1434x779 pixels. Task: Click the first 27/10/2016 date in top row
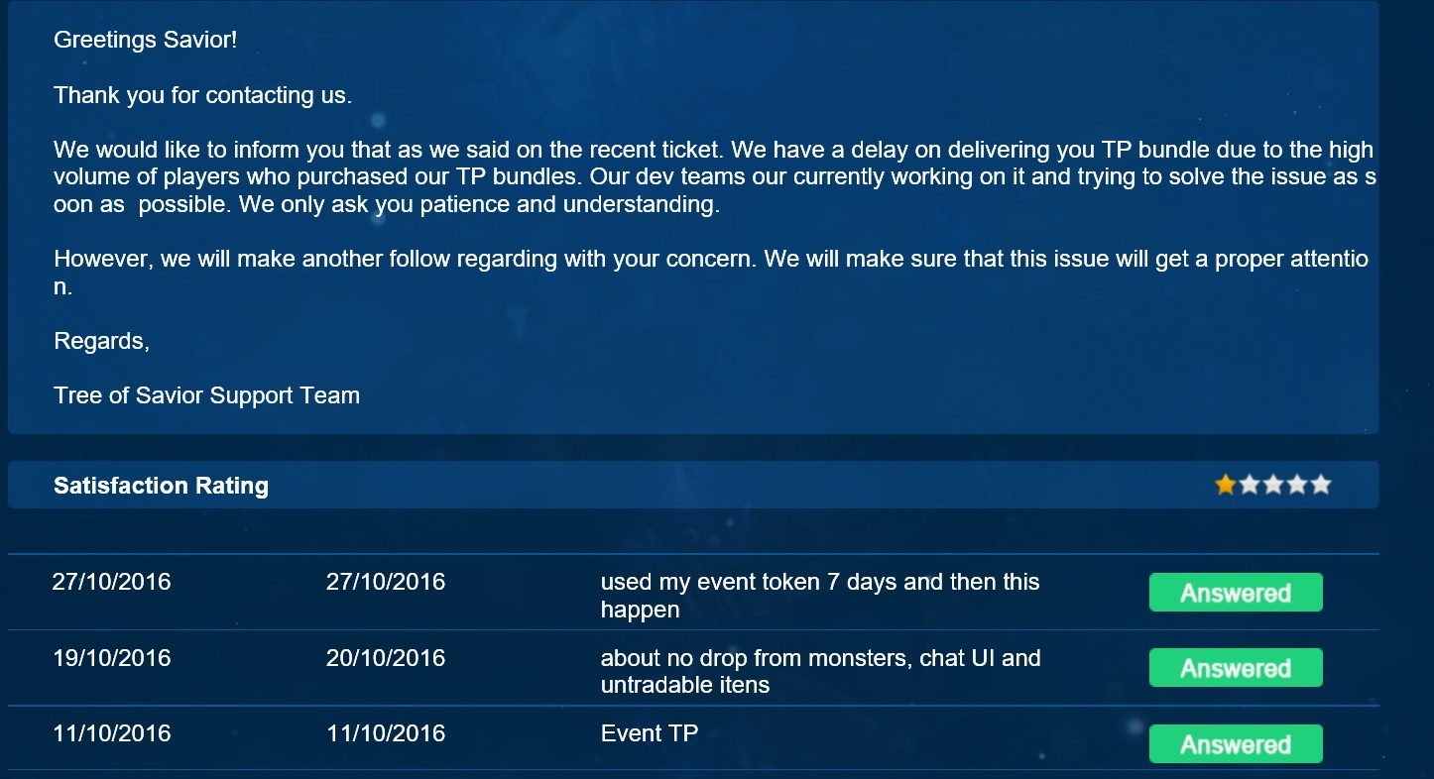111,582
